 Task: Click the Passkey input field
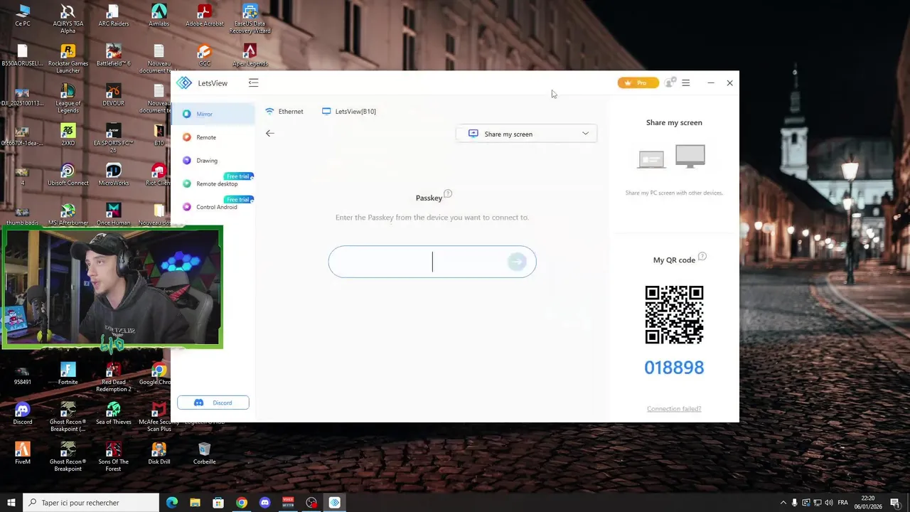click(x=432, y=262)
